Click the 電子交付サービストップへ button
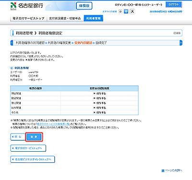Viewport: 192px width, 180px height. [28, 148]
